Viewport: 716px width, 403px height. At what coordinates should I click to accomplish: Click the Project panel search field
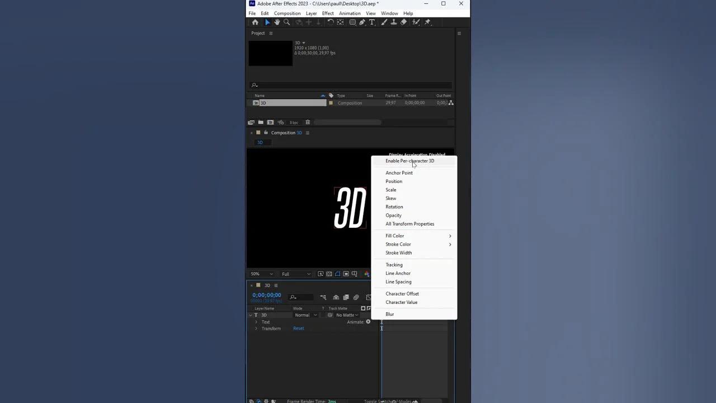(x=351, y=85)
